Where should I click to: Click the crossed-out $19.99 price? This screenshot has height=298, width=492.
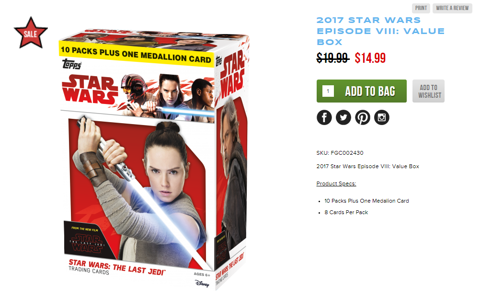coord(332,58)
